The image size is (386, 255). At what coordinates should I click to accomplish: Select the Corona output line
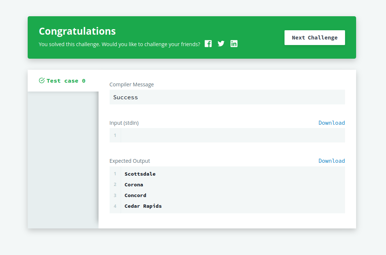coord(134,185)
